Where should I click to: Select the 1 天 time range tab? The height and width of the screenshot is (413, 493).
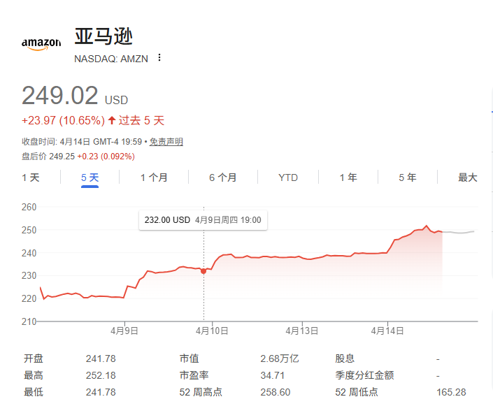click(31, 177)
